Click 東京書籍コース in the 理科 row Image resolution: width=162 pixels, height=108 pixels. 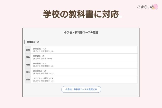(39, 63)
